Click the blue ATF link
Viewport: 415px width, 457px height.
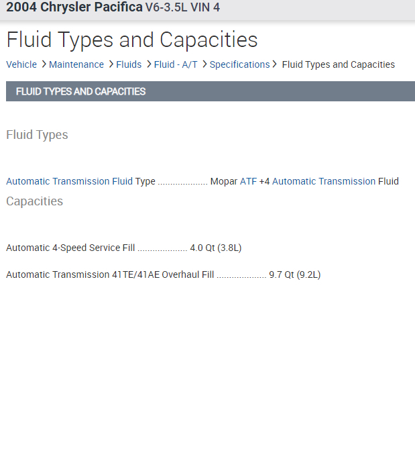click(x=248, y=181)
